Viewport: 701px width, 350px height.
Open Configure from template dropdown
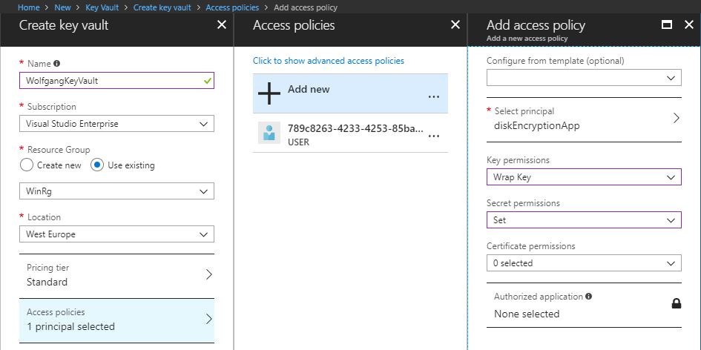point(584,77)
